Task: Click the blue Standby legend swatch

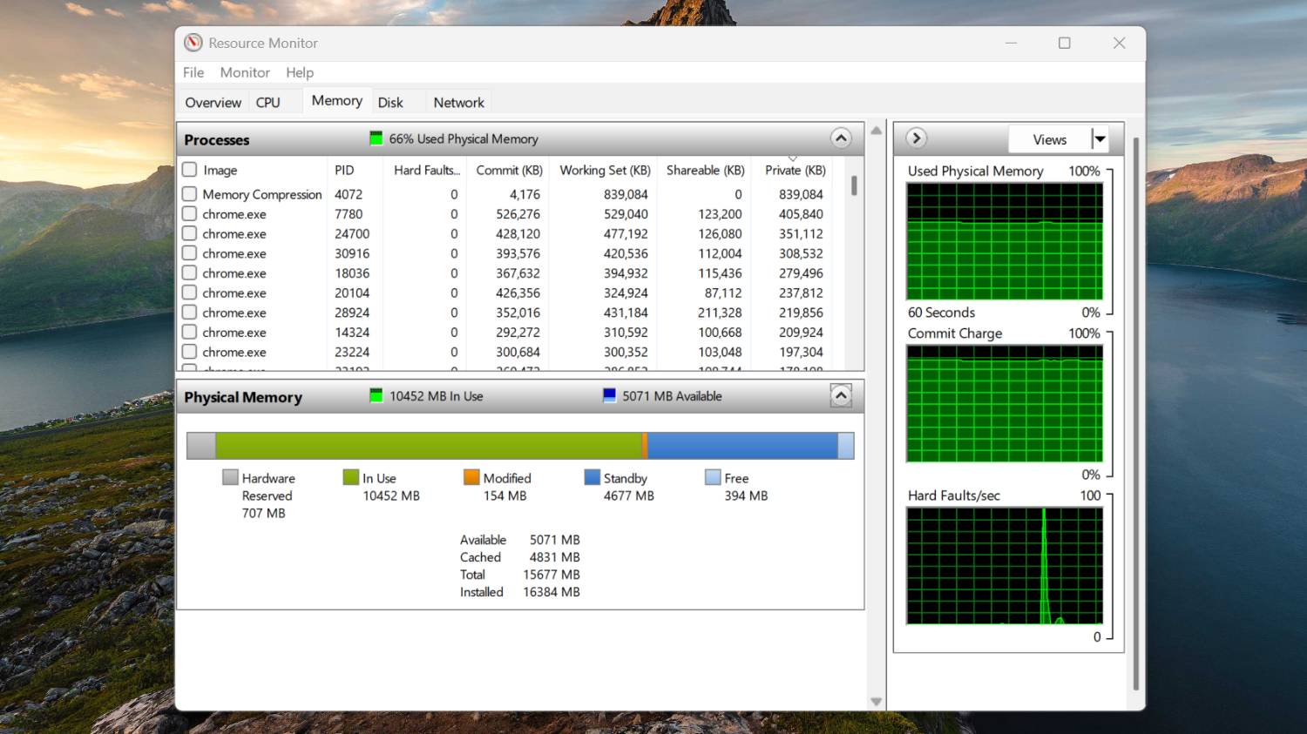Action: point(592,477)
